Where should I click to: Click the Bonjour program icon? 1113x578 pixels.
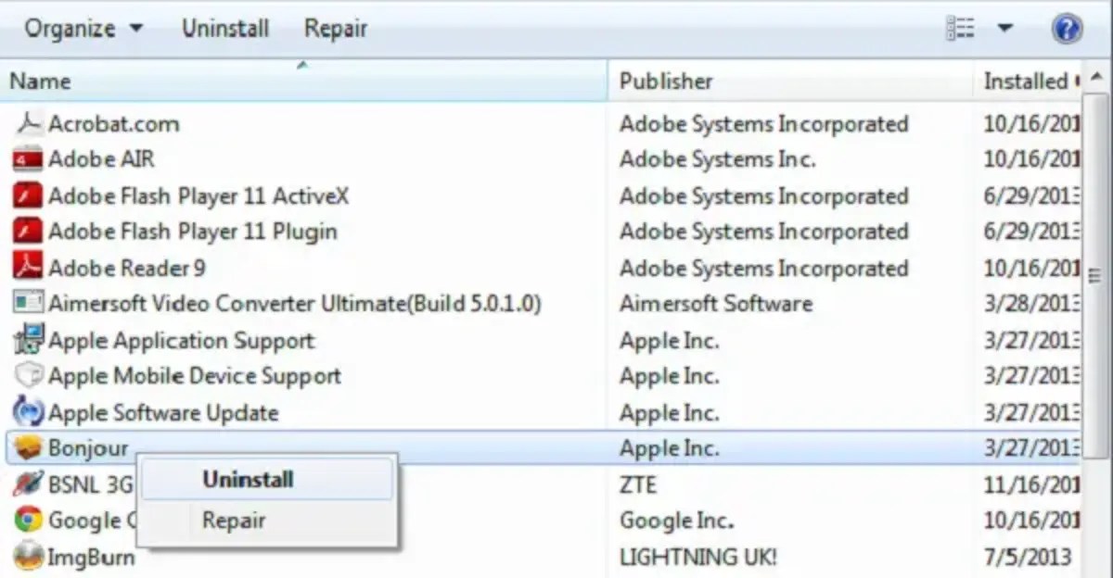(x=27, y=447)
